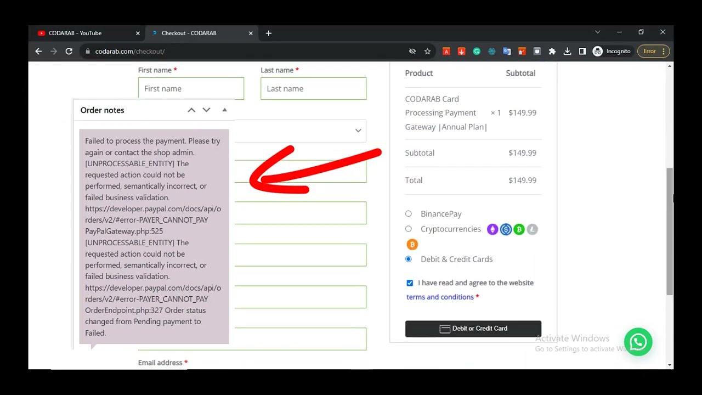This screenshot has width=702, height=395.
Task: Open the teal circular globe extension icon
Action: [491, 51]
